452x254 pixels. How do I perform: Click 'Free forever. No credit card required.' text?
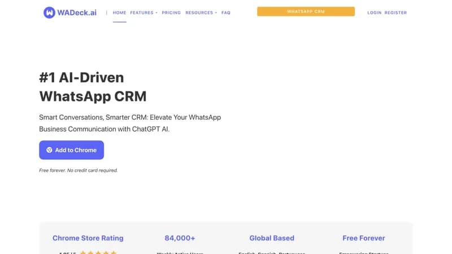pyautogui.click(x=79, y=170)
